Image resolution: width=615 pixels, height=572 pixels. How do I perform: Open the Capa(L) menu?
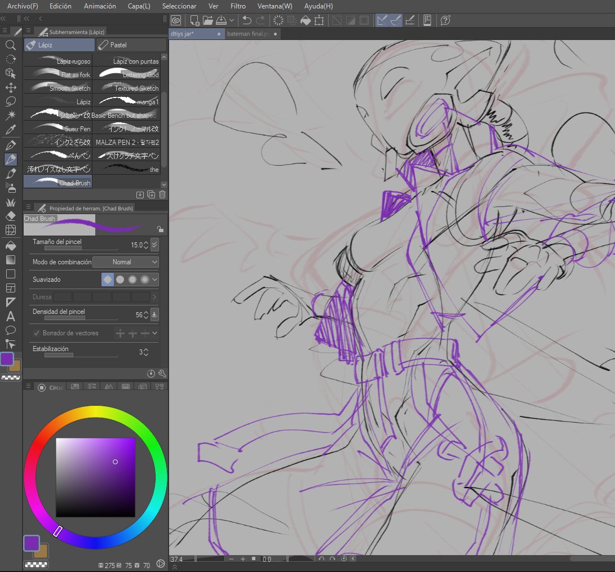(x=139, y=6)
